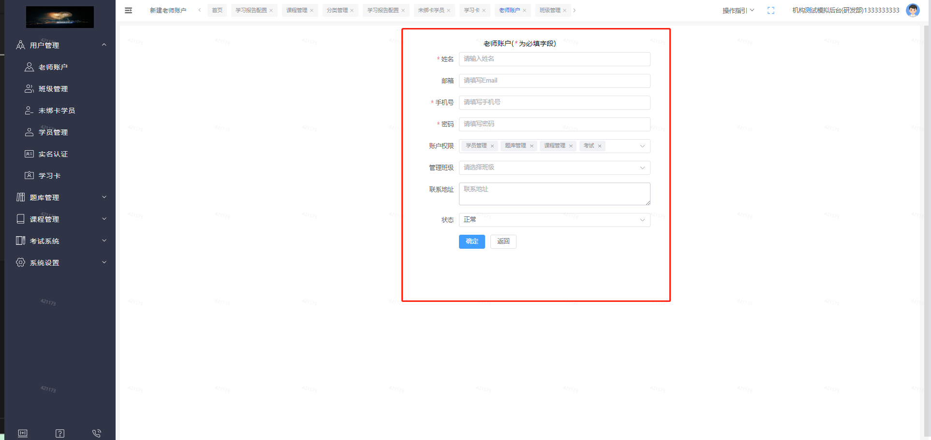Viewport: 931px width, 440px height.
Task: Open 老师账户 in the sidebar
Action: point(60,67)
